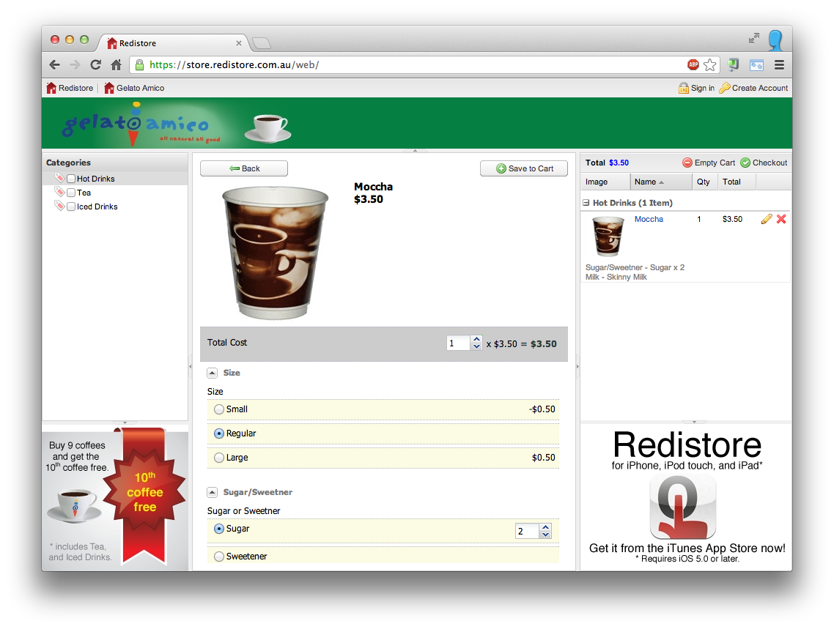
Task: Click the Back button
Action: (244, 168)
